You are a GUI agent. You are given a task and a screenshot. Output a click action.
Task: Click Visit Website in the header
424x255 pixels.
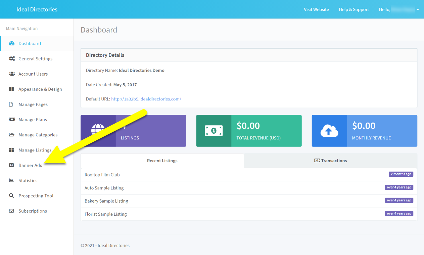tap(316, 9)
